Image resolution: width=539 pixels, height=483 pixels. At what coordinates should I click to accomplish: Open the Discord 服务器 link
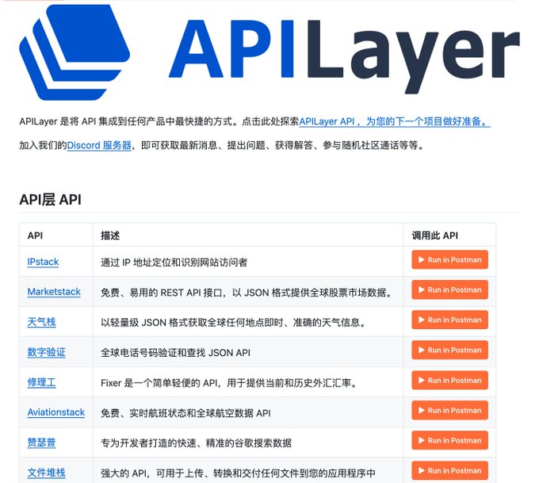click(99, 145)
